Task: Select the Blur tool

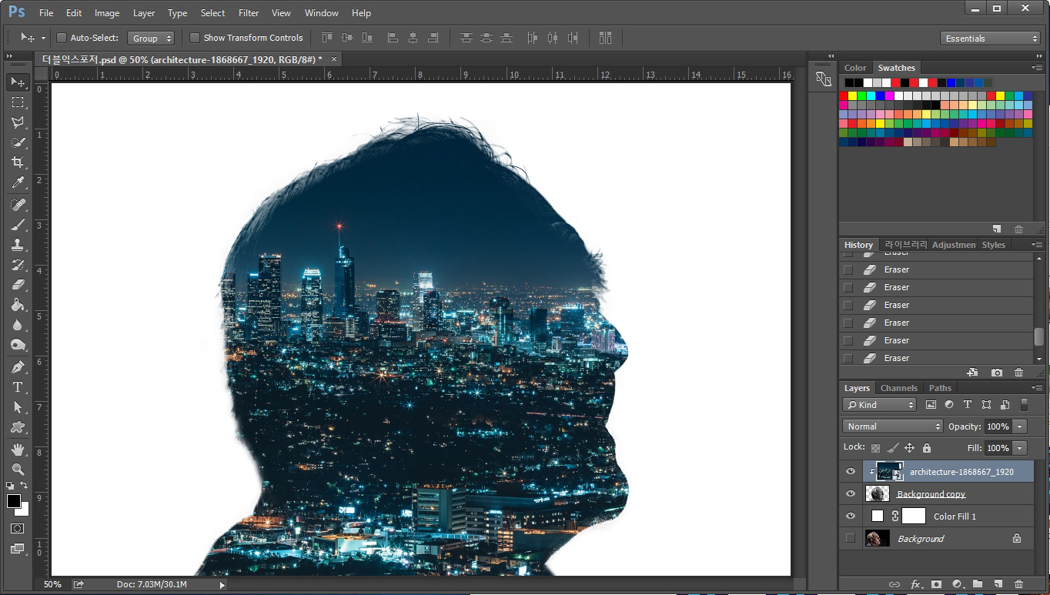Action: tap(18, 325)
